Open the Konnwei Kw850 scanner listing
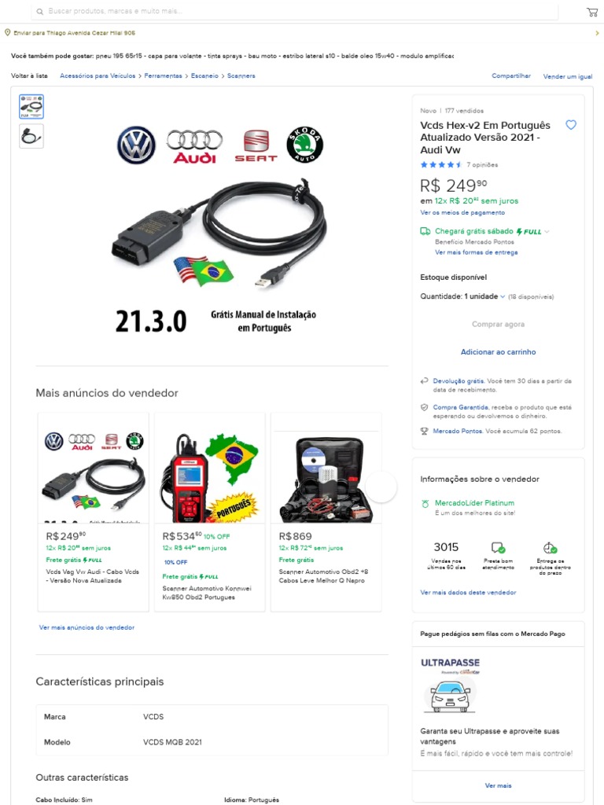The width and height of the screenshot is (604, 805). [209, 512]
